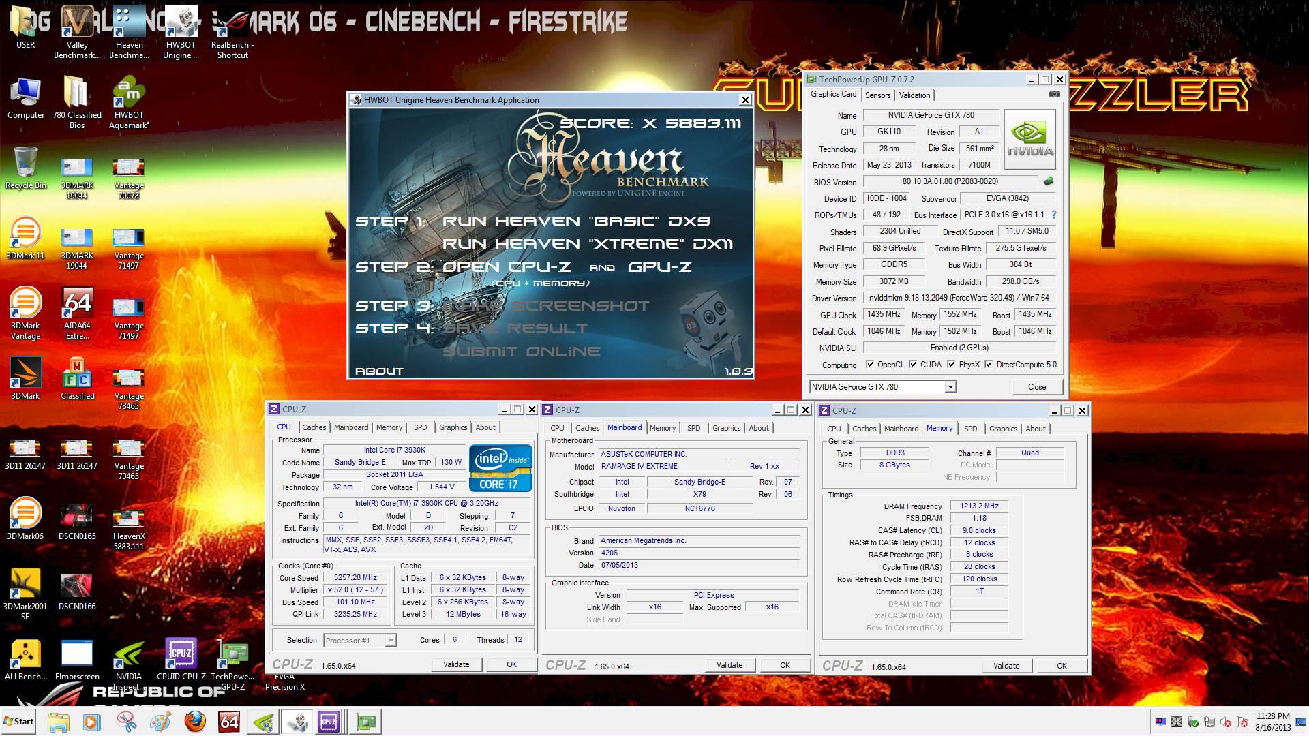Launch the 3DMark2001 SE shortcut
Screen dimensions: 1309x736
click(25, 594)
